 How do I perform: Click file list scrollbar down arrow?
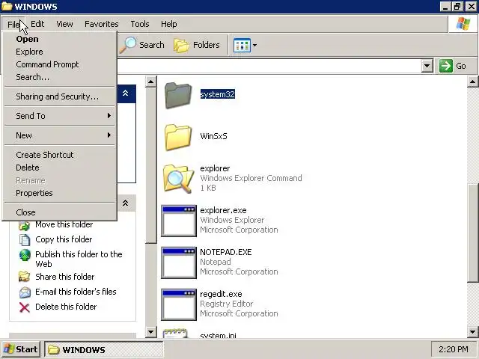[x=472, y=332]
